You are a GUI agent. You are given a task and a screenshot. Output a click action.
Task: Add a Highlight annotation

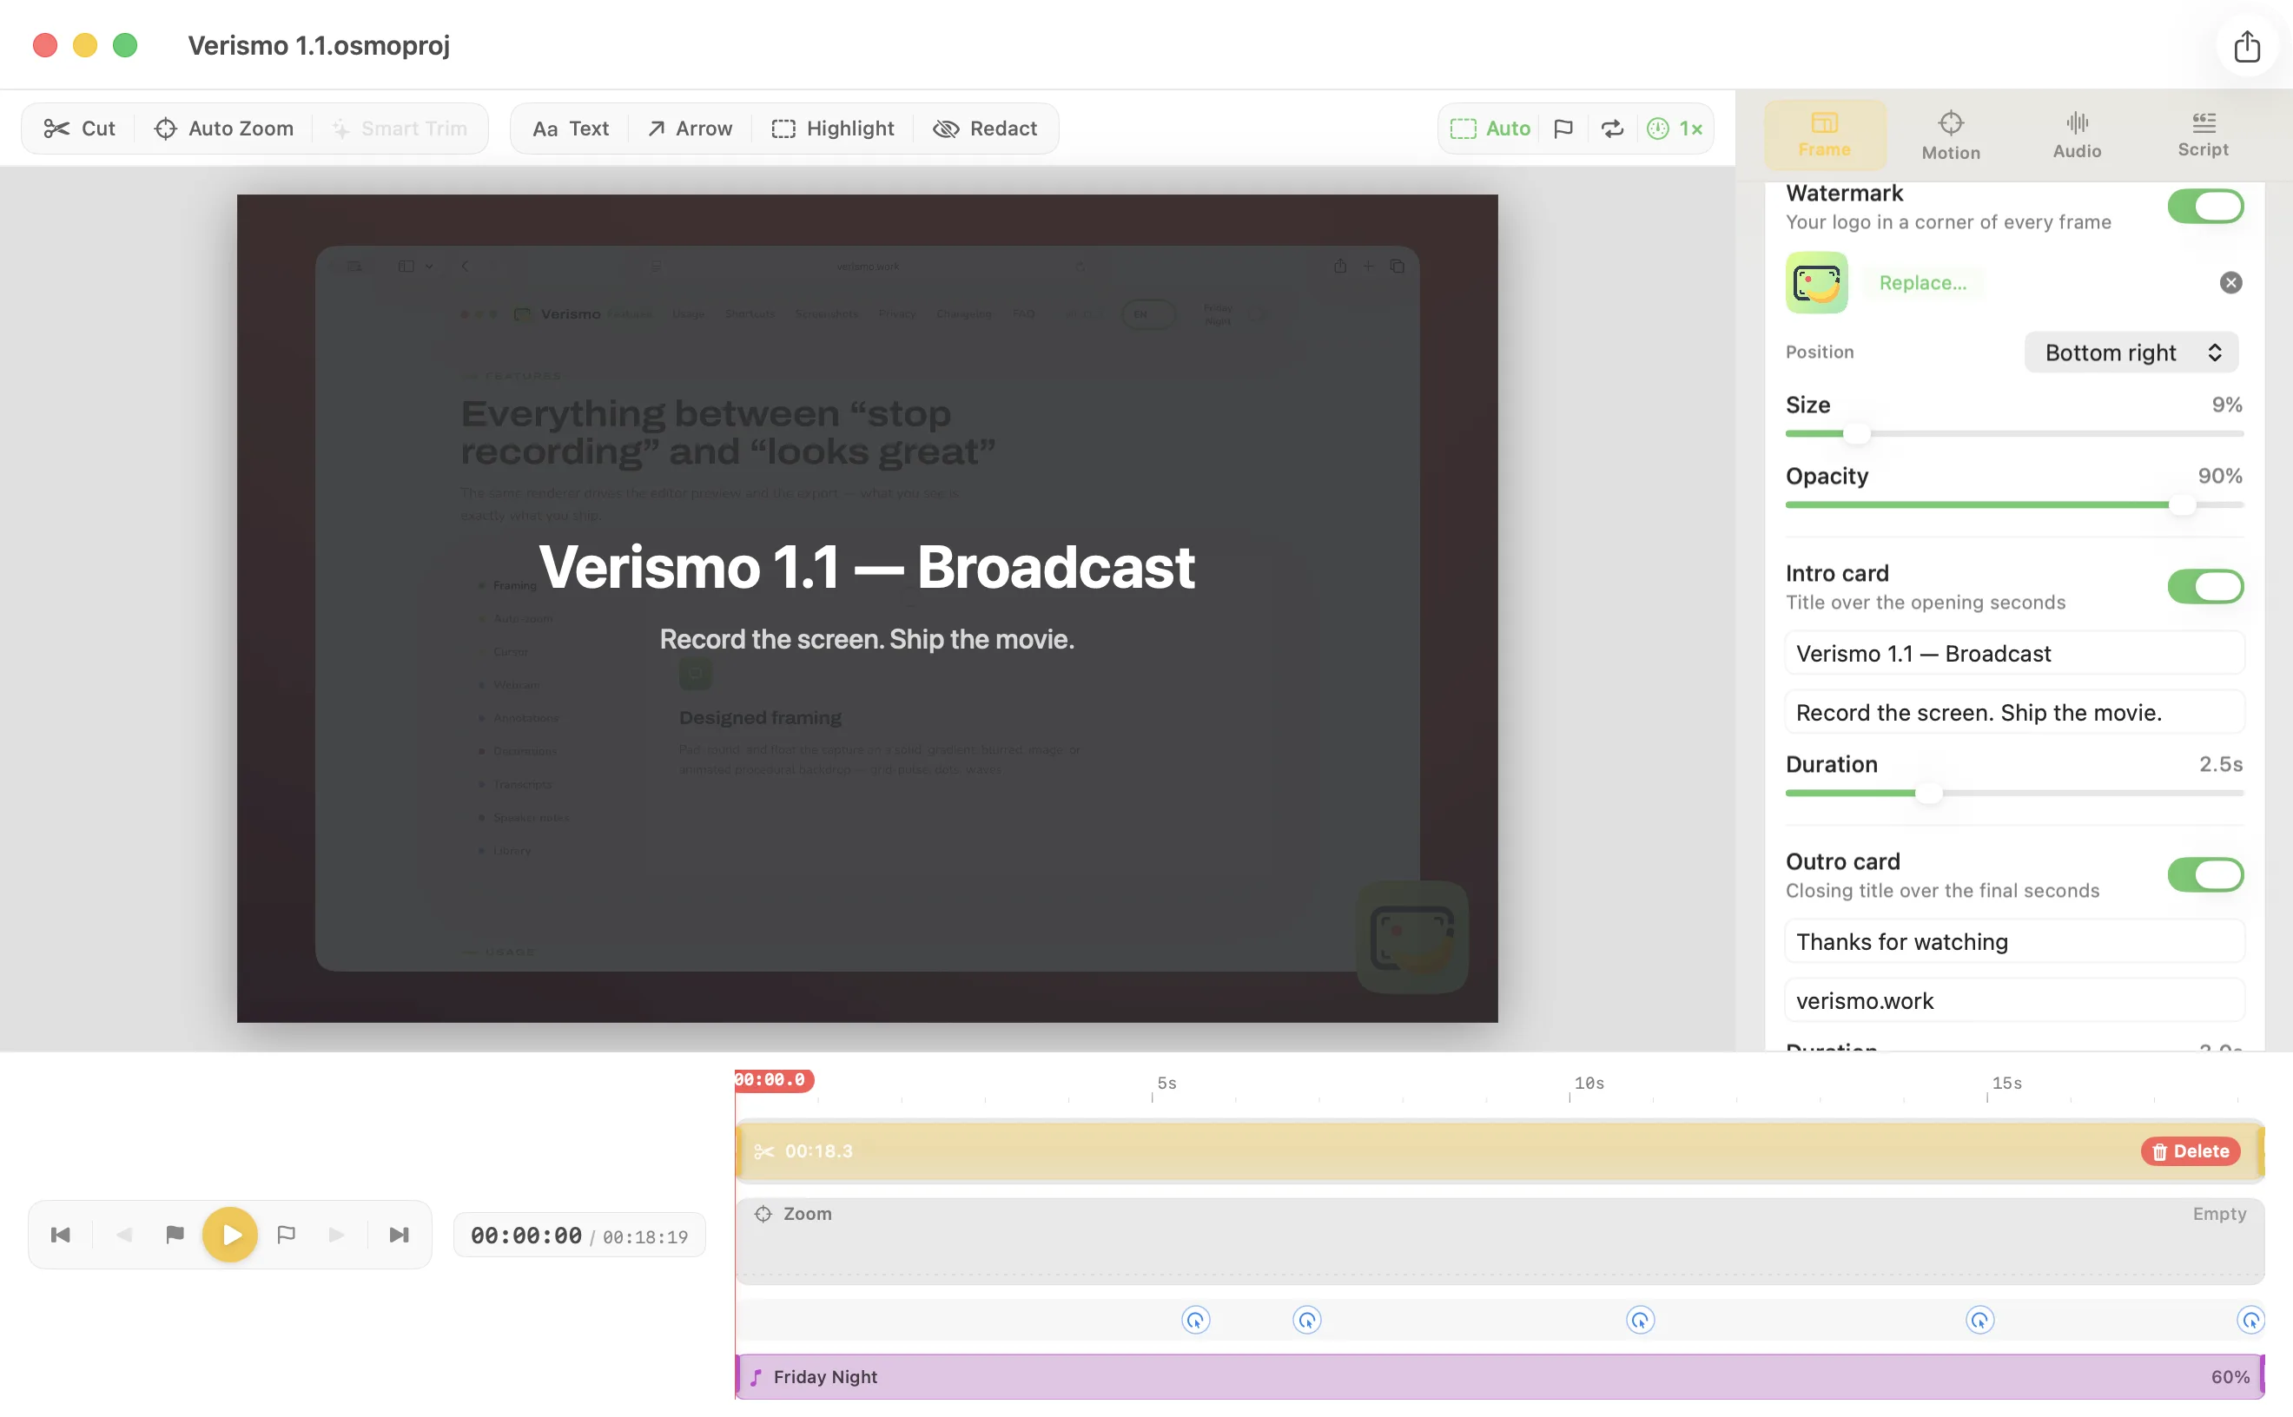pos(832,129)
